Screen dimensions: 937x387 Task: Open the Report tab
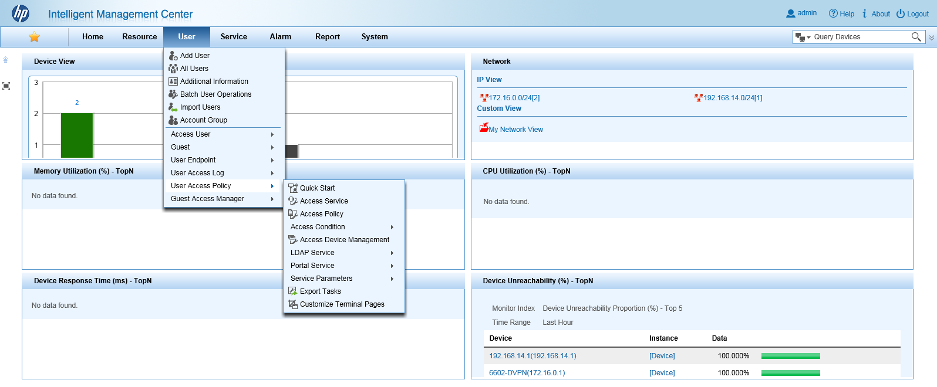click(328, 37)
